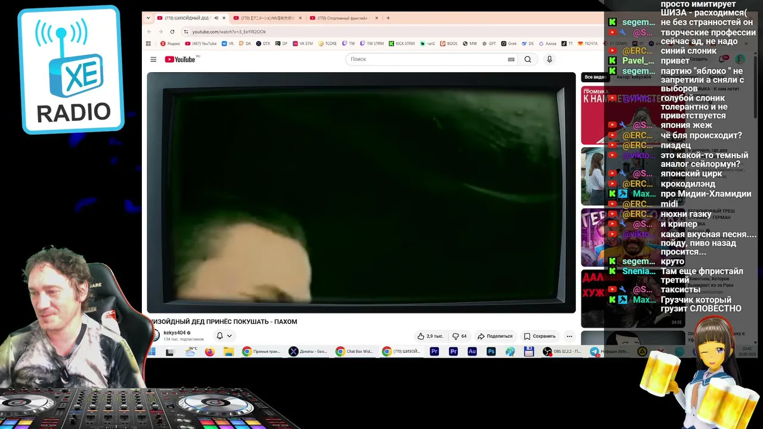Click the Поделиться share button
The height and width of the screenshot is (429, 763).
(x=495, y=336)
